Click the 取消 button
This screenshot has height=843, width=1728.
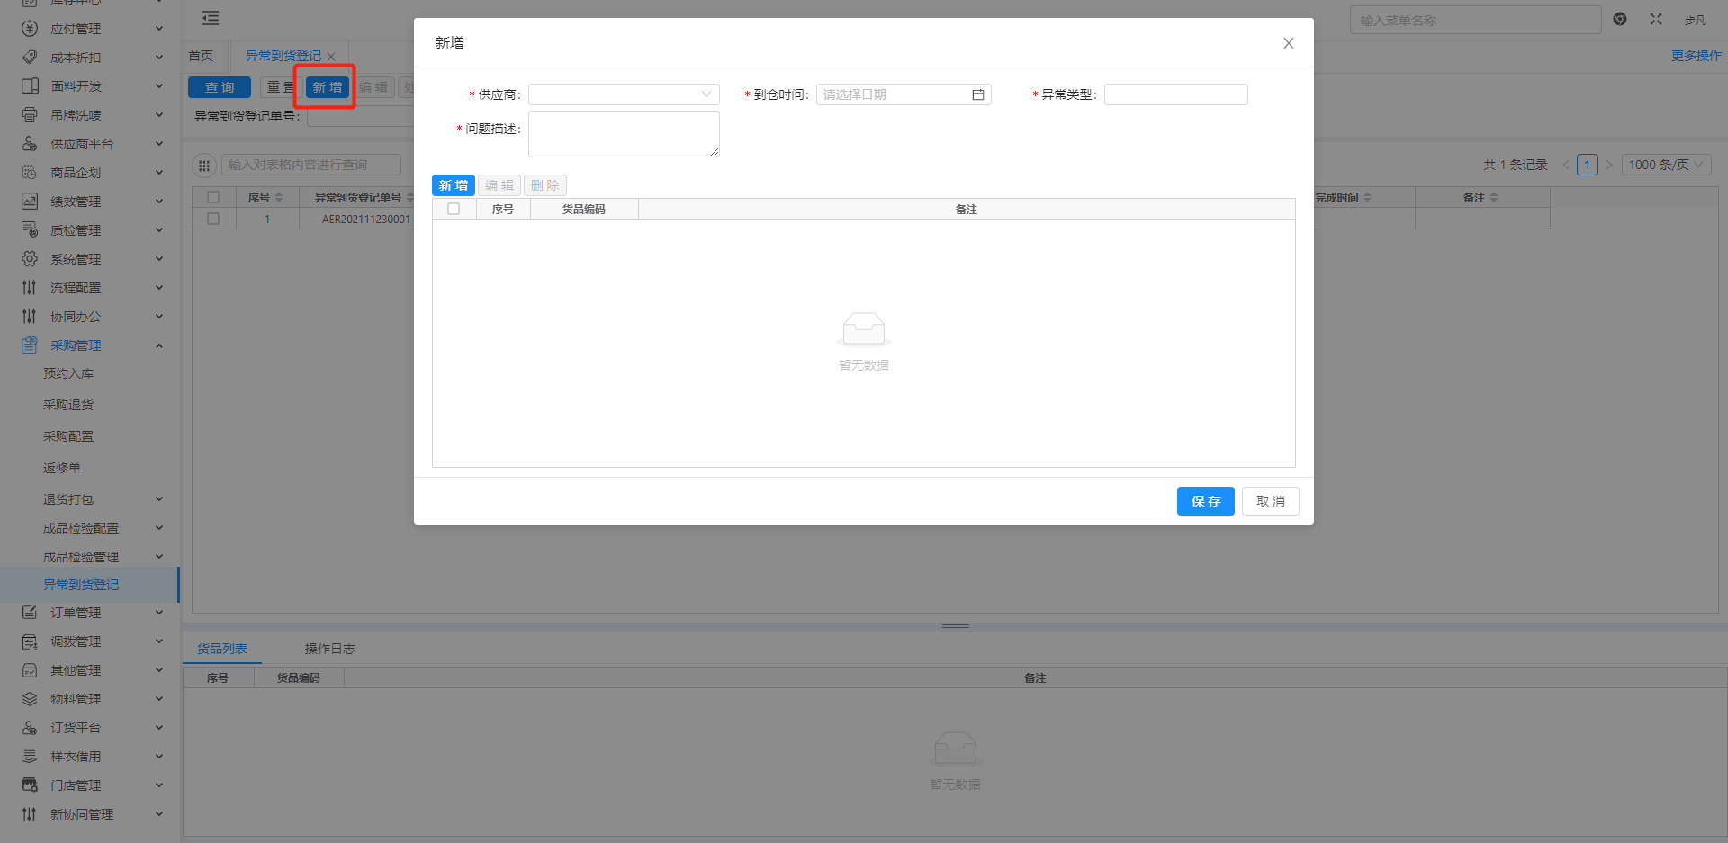1270,501
